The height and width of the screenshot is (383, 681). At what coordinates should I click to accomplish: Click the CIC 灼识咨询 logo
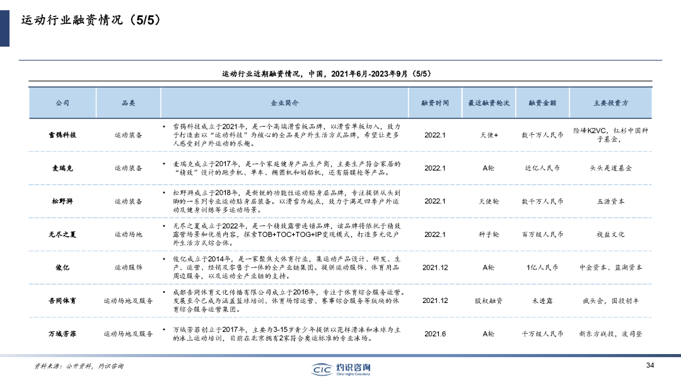pyautogui.click(x=341, y=369)
